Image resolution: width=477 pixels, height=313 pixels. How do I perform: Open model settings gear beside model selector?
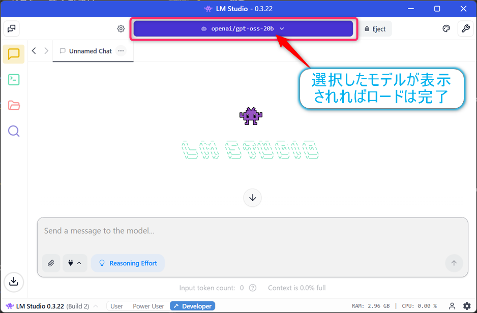point(121,28)
